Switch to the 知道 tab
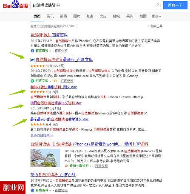 90,16
